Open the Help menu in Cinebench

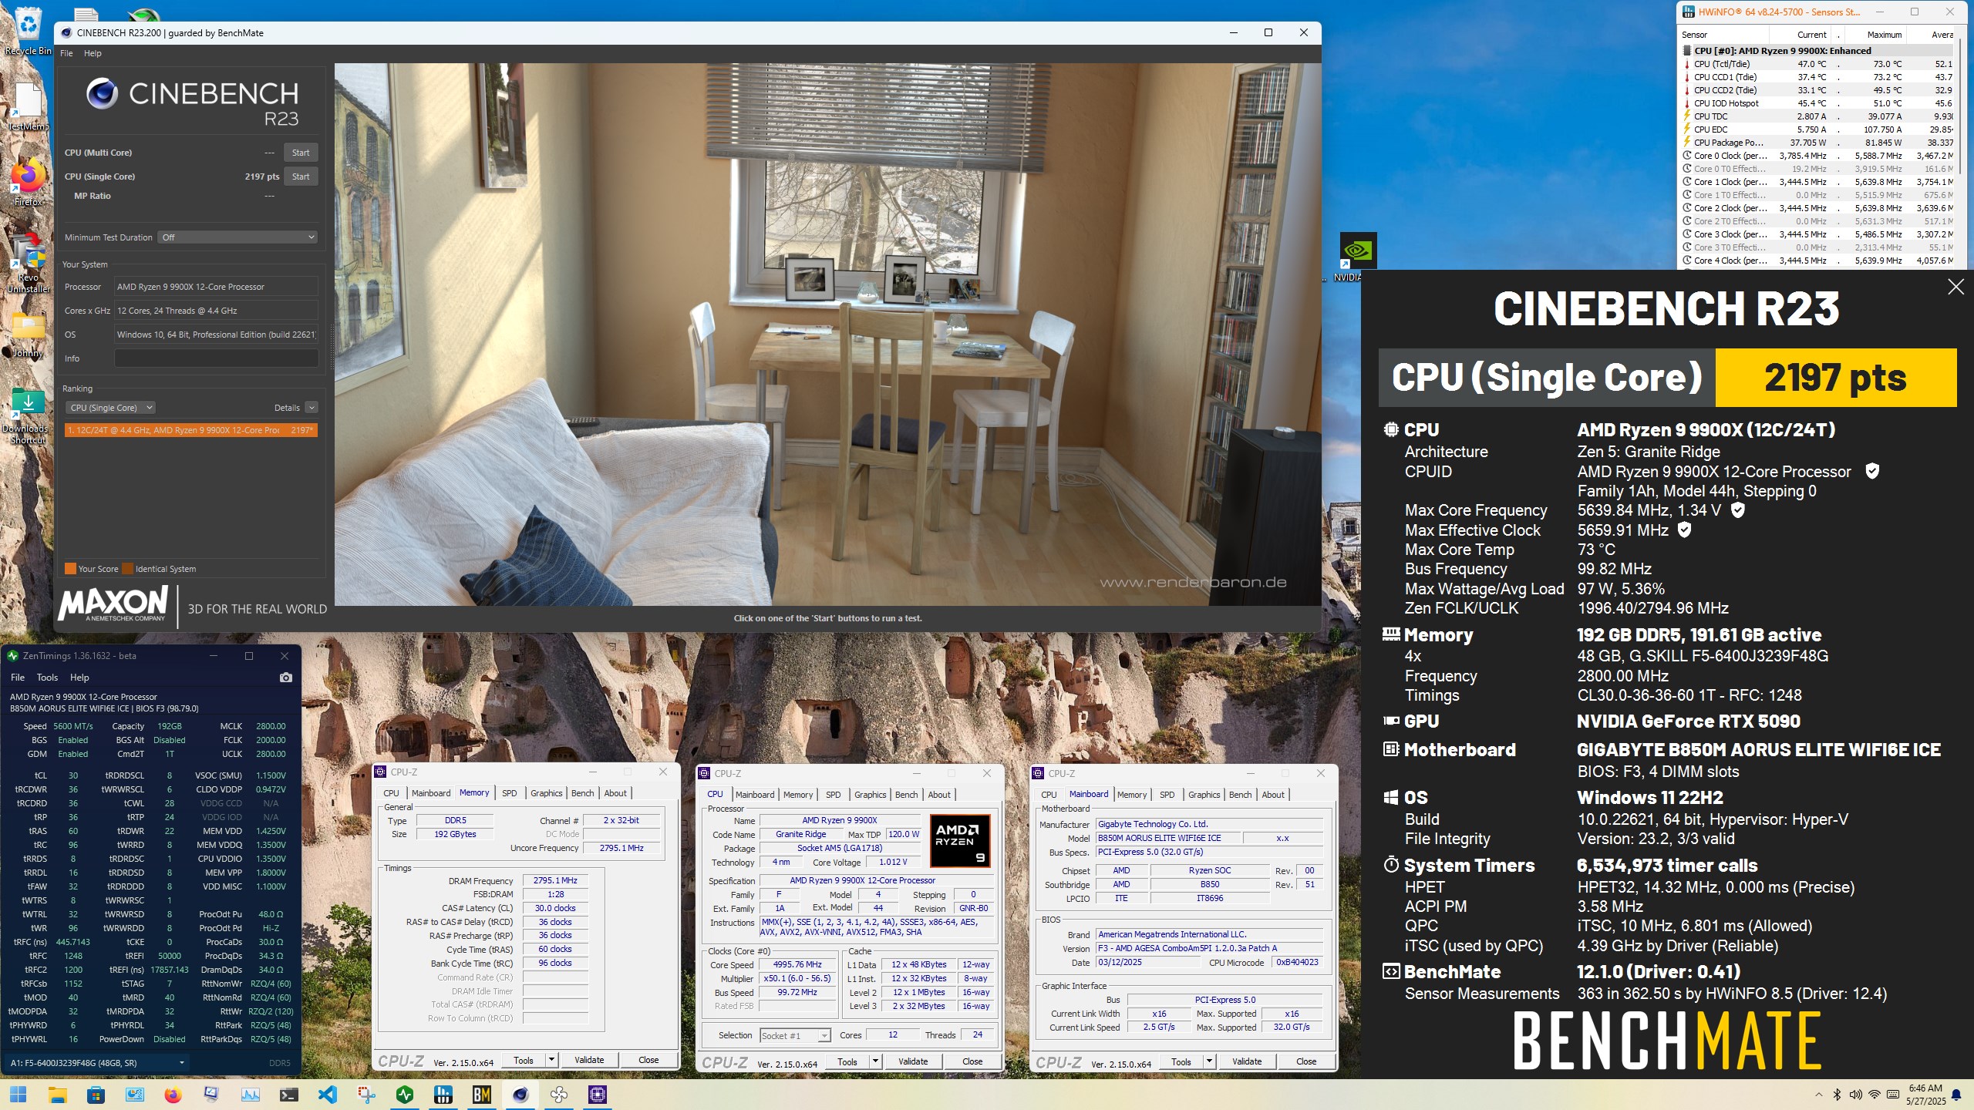(x=93, y=53)
